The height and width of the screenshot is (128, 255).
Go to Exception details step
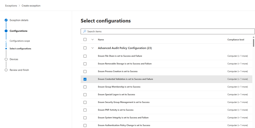click(19, 20)
